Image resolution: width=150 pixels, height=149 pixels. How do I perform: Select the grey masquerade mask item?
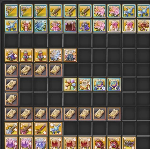(x=129, y=143)
